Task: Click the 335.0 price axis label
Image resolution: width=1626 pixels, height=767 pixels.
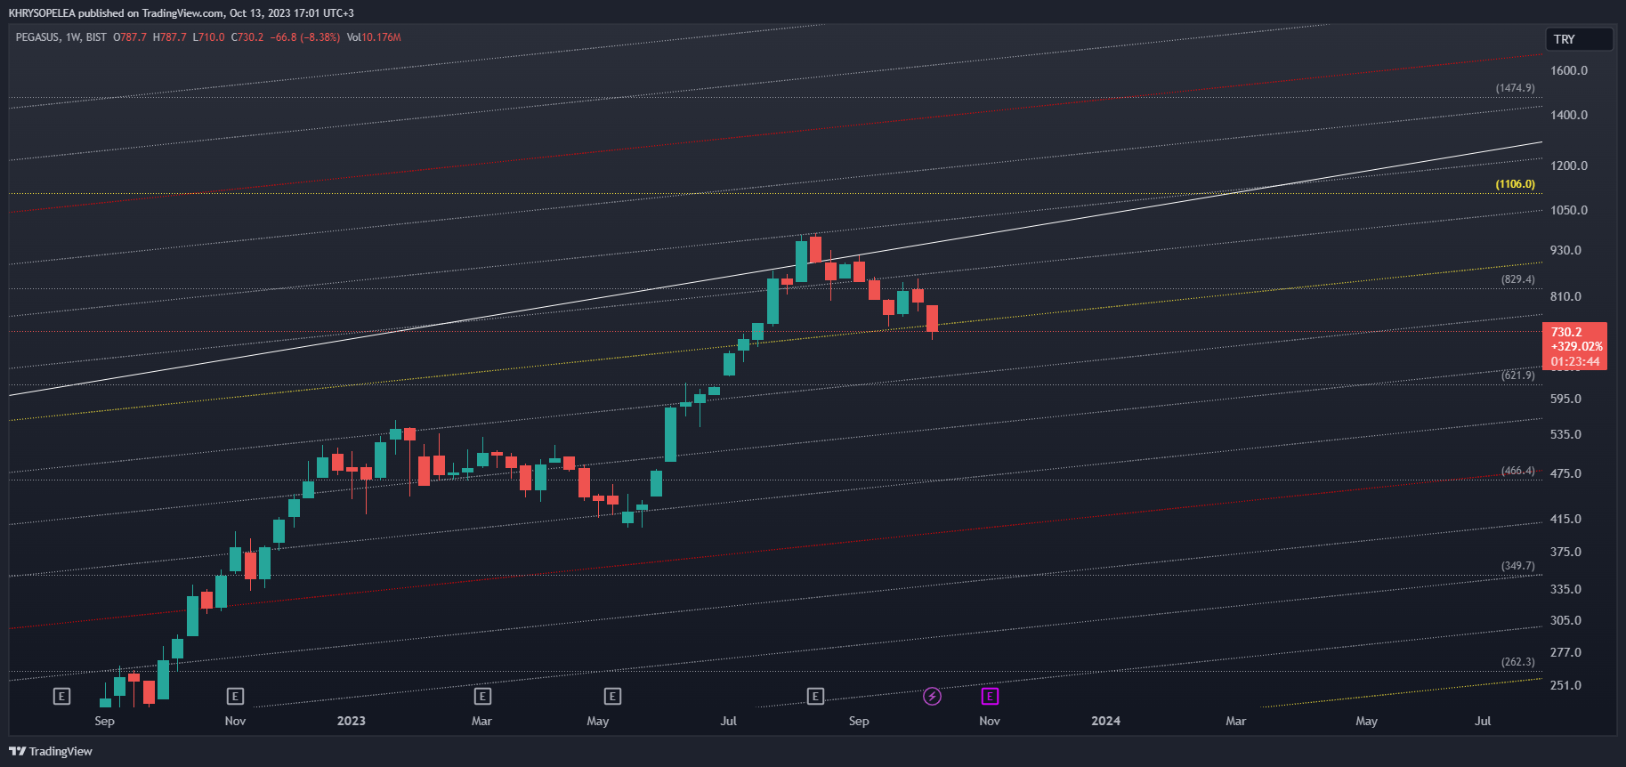Action: coord(1566,589)
